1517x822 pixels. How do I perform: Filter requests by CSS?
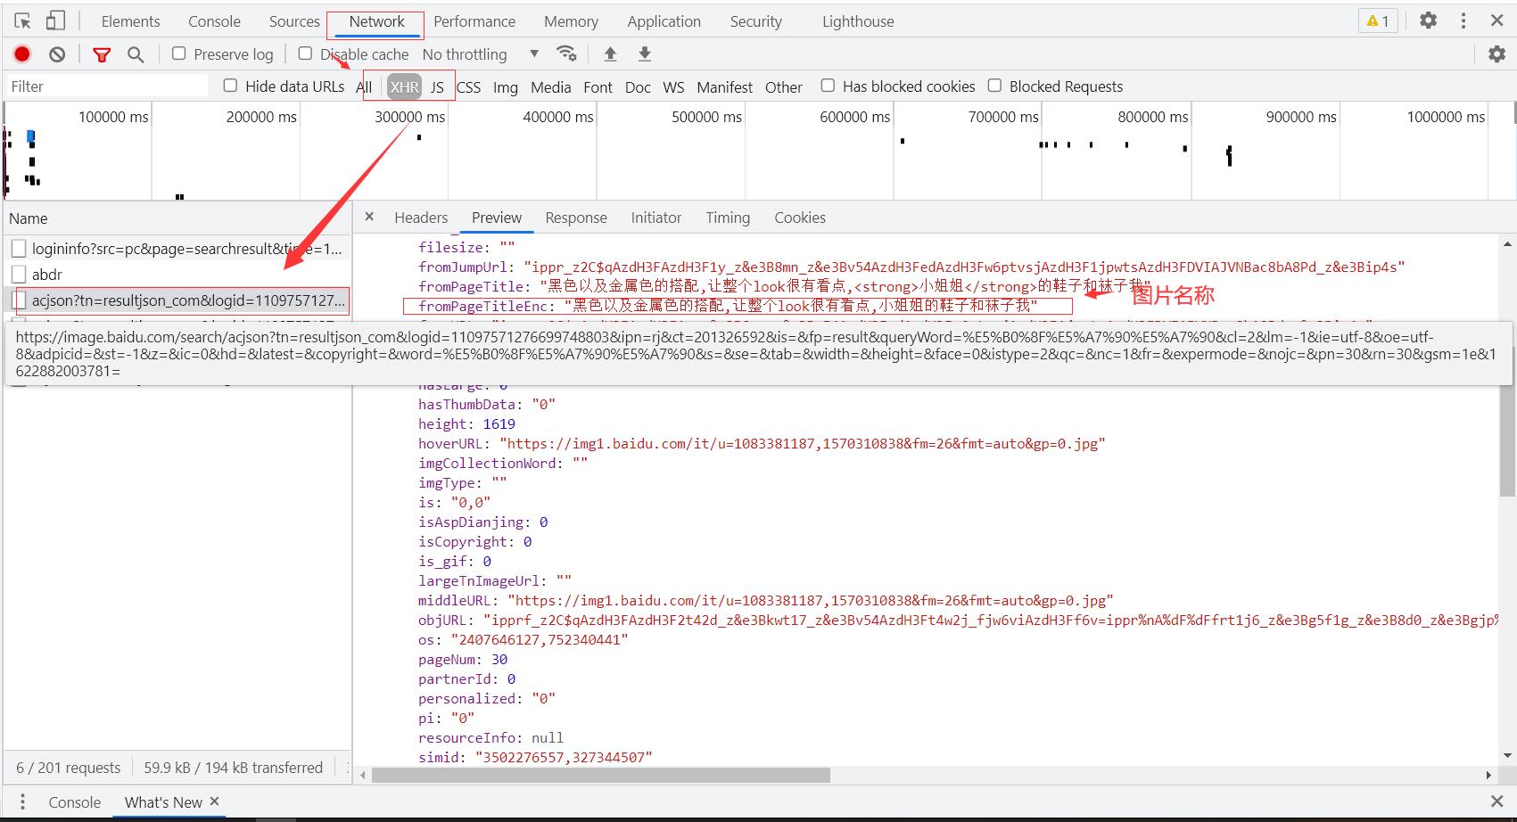(468, 86)
